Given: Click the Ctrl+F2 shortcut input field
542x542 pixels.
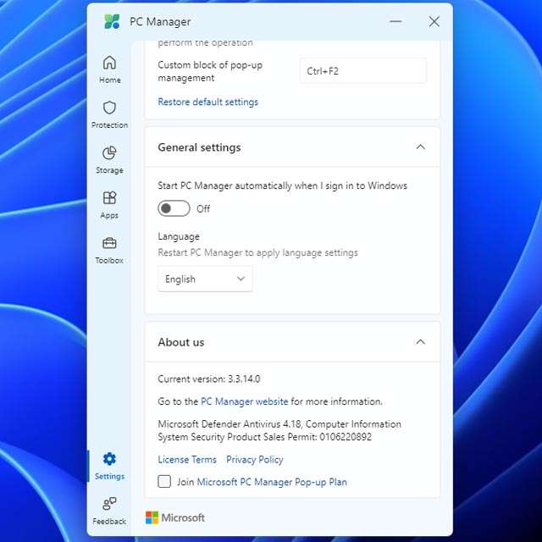Looking at the screenshot, I should [362, 71].
